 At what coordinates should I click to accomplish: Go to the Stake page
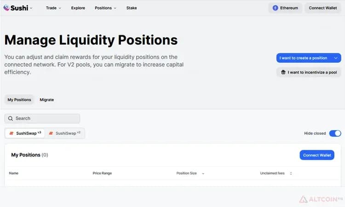point(132,8)
